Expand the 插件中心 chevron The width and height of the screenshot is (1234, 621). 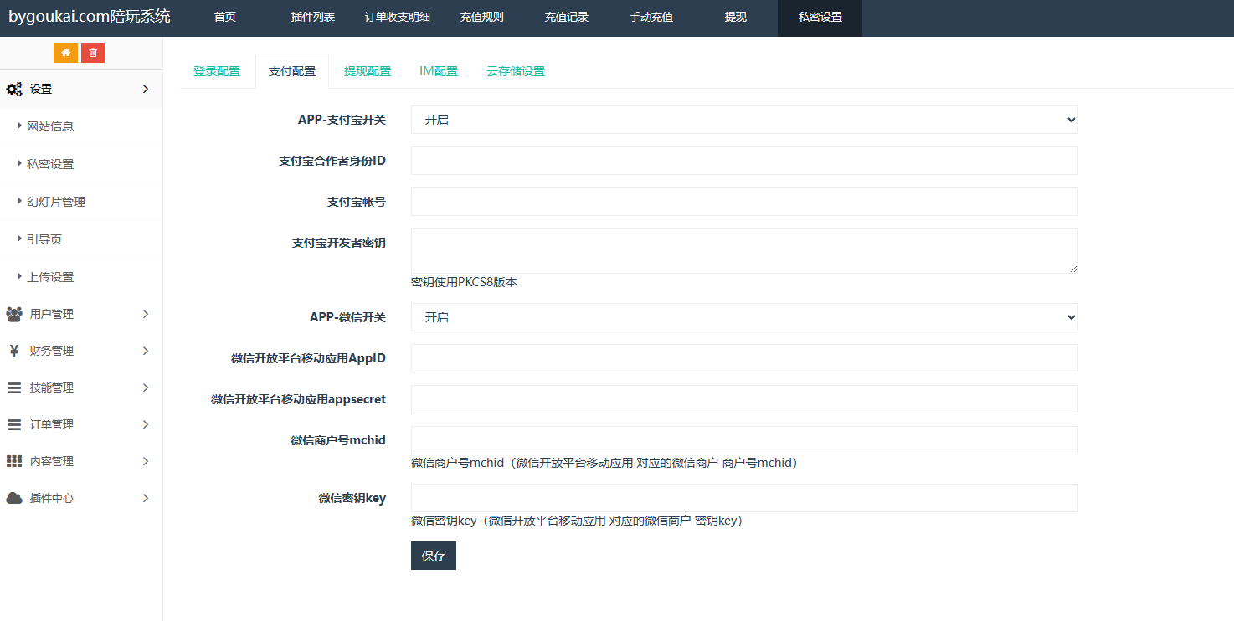coord(146,498)
